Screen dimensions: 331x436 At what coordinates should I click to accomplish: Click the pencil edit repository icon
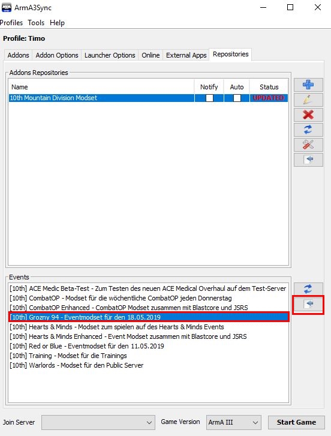click(x=308, y=100)
